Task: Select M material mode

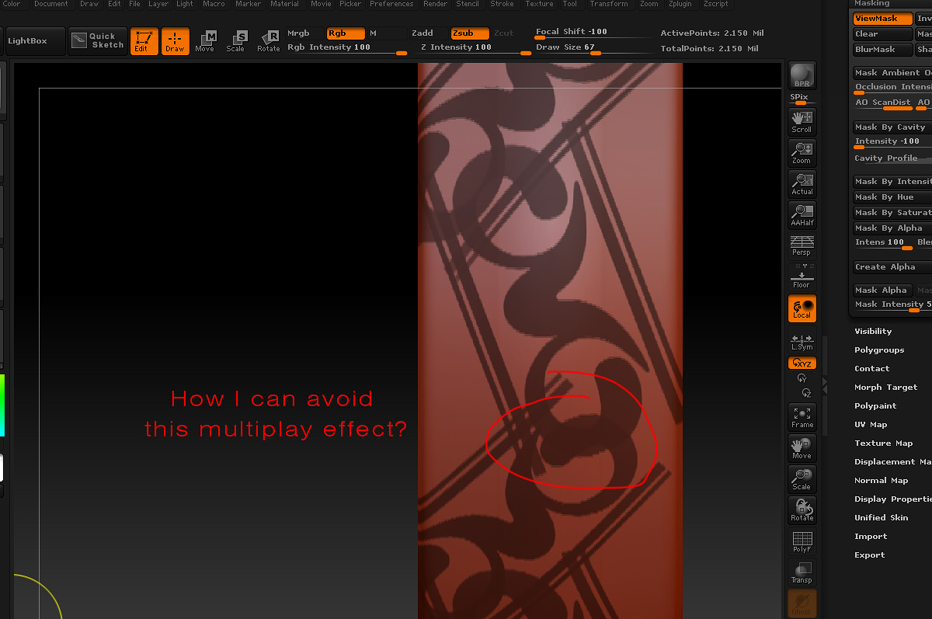Action: (x=387, y=33)
